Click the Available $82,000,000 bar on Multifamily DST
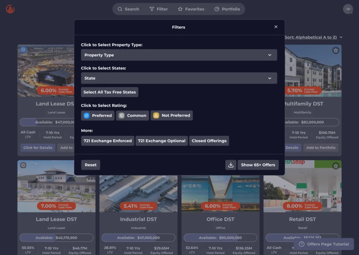This screenshot has width=359, height=255. pyautogui.click(x=312, y=122)
